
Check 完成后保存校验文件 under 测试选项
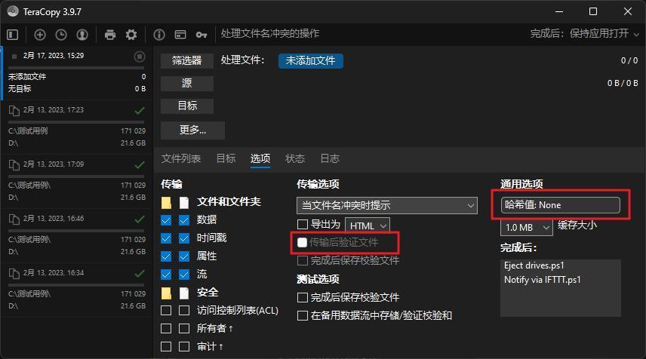(x=303, y=297)
